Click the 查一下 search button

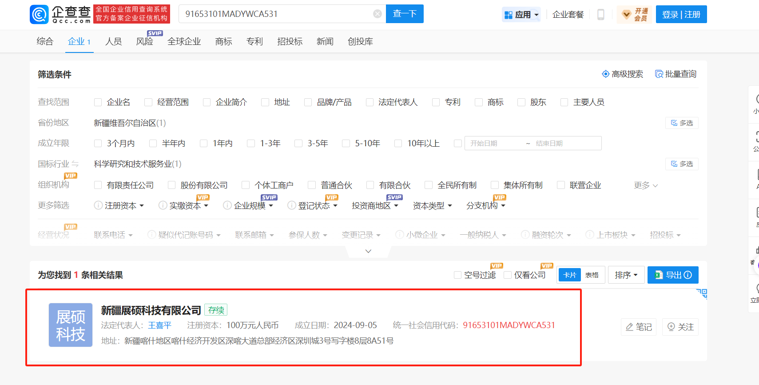[x=405, y=14]
